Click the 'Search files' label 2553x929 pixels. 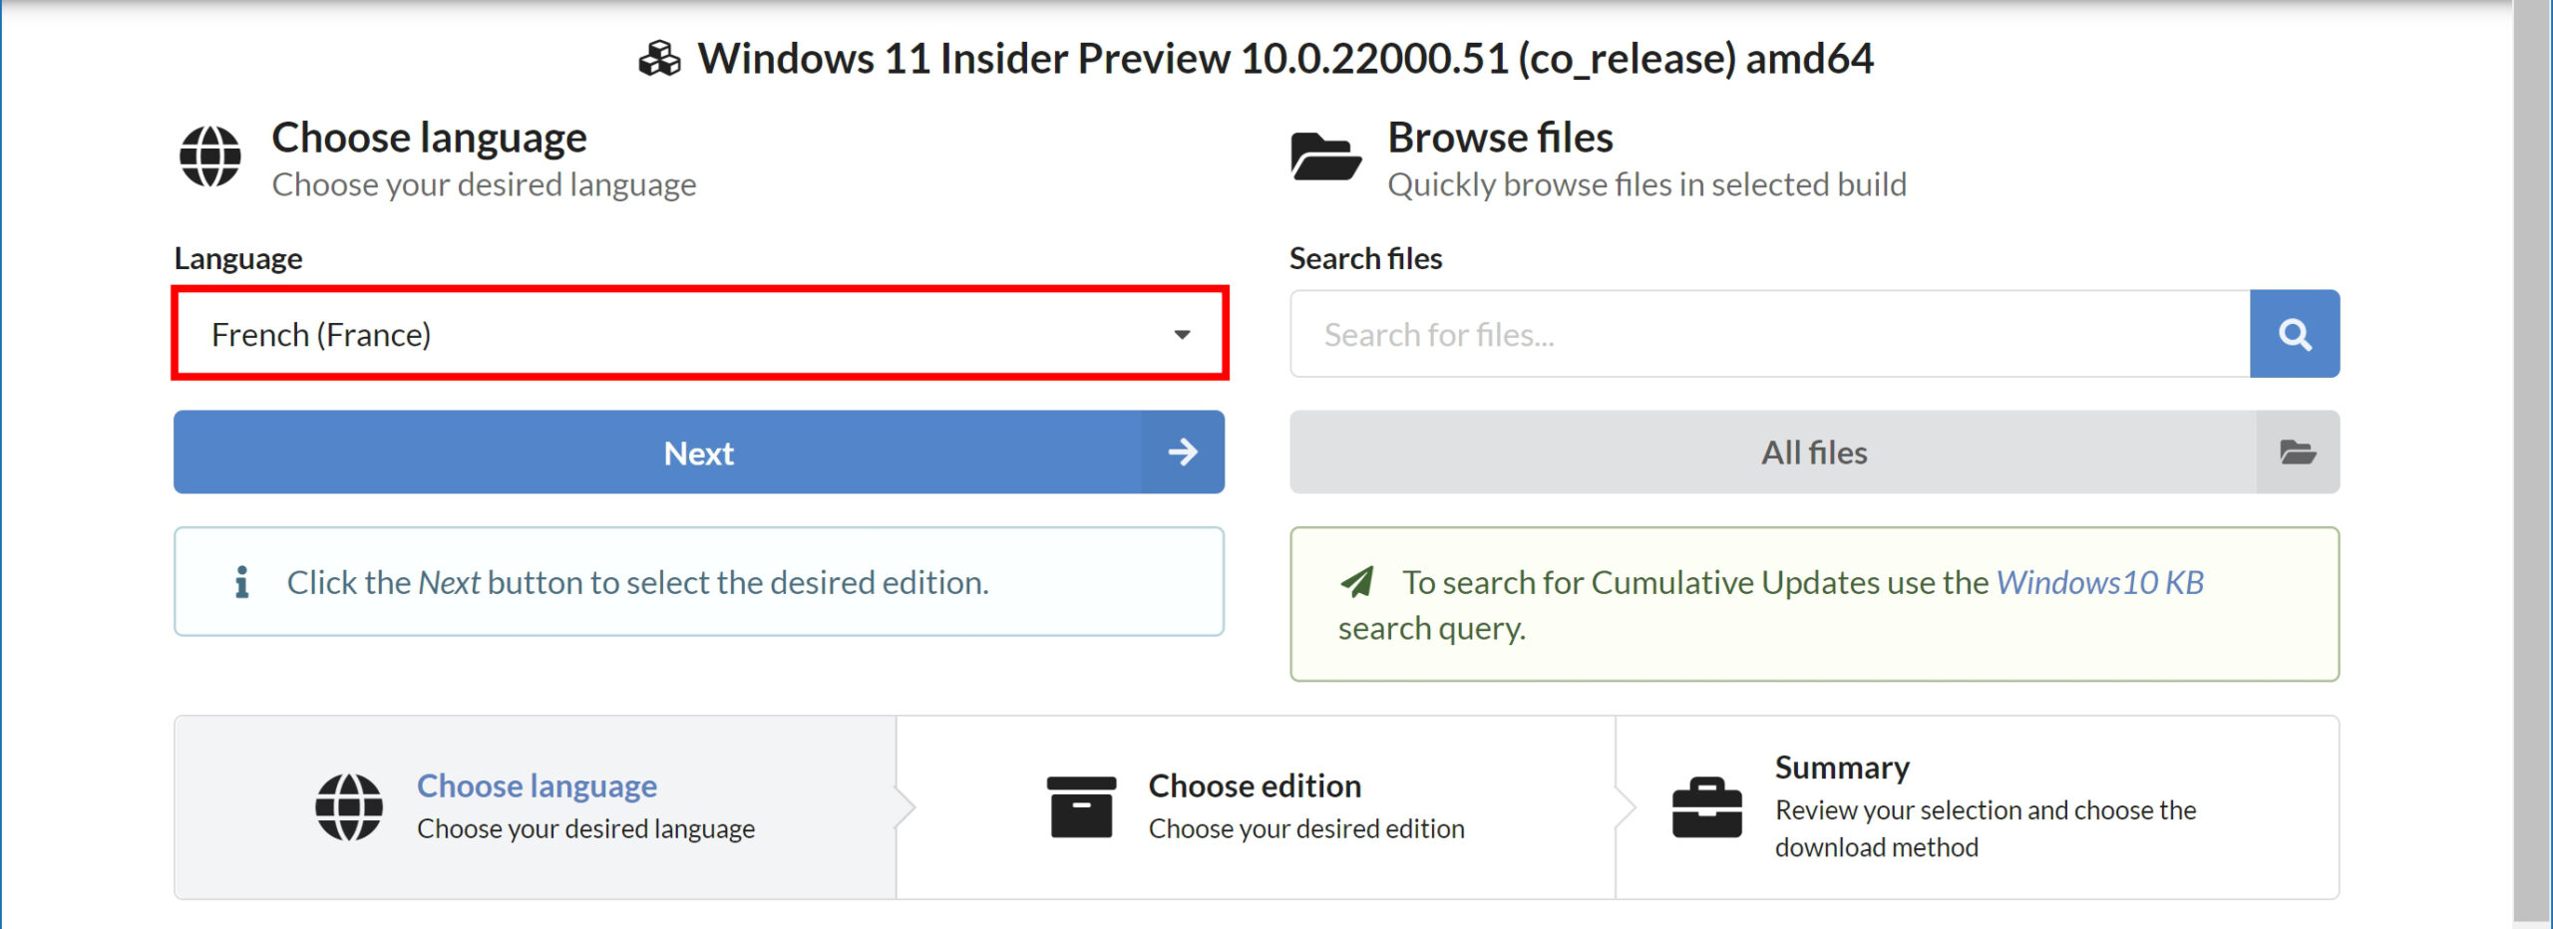click(1365, 258)
